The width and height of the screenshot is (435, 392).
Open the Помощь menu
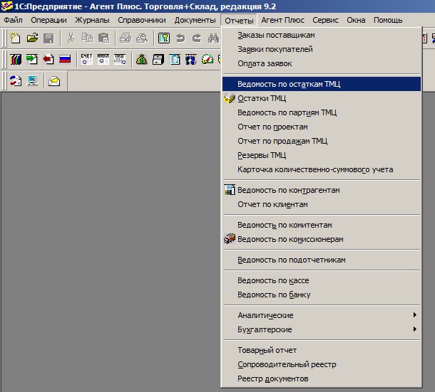coord(388,20)
